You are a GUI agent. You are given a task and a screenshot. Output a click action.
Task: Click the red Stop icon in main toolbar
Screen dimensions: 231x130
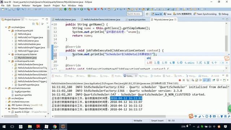(95, 9)
